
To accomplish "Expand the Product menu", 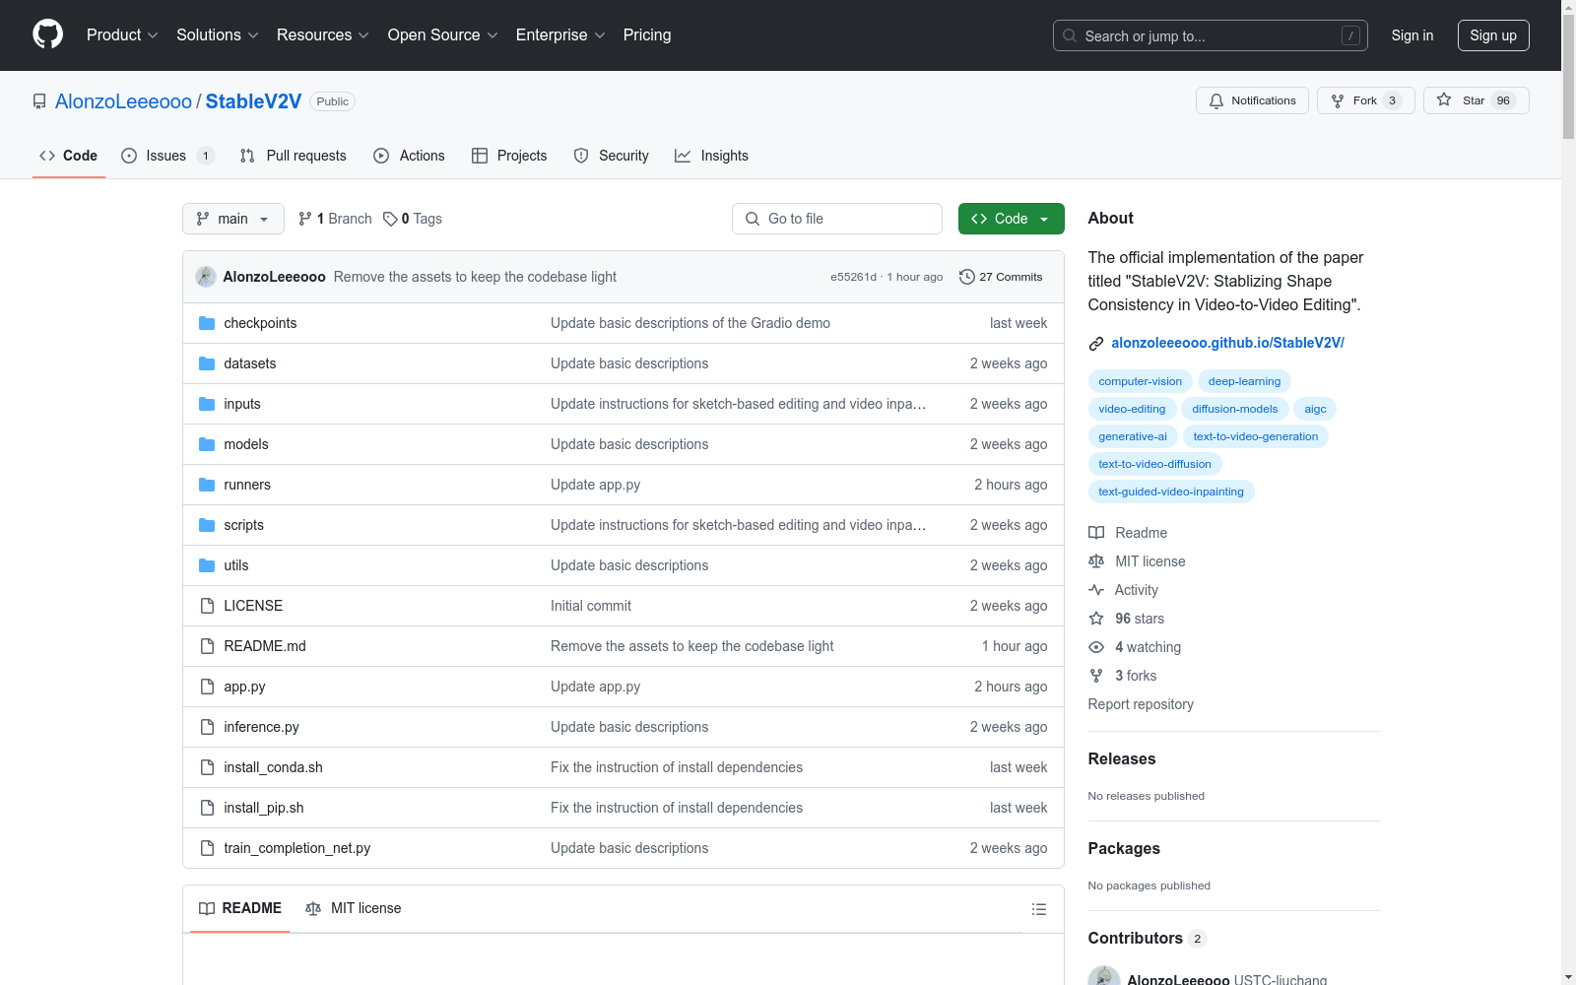I will tap(122, 34).
